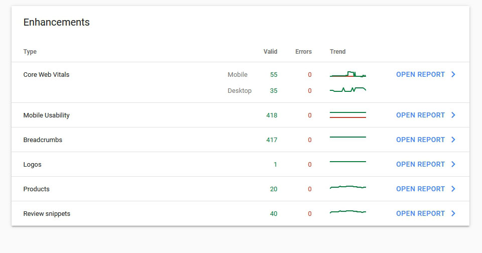
Task: Click the valid count 417
Action: pyautogui.click(x=272, y=140)
